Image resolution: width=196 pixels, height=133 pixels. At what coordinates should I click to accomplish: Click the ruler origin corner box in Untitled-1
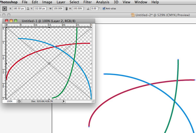point(4,25)
